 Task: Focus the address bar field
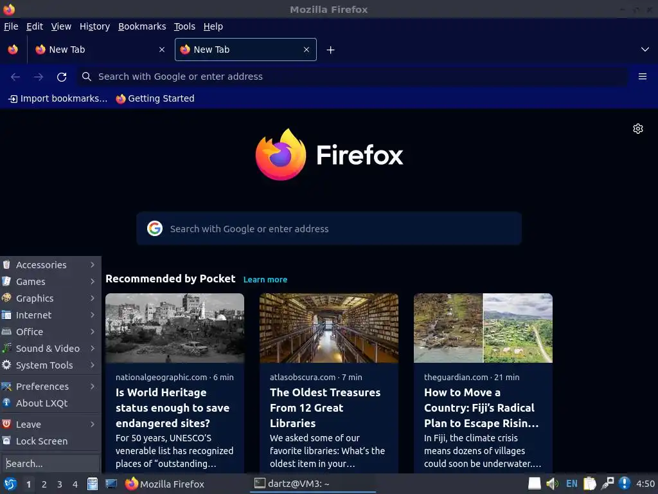click(353, 77)
